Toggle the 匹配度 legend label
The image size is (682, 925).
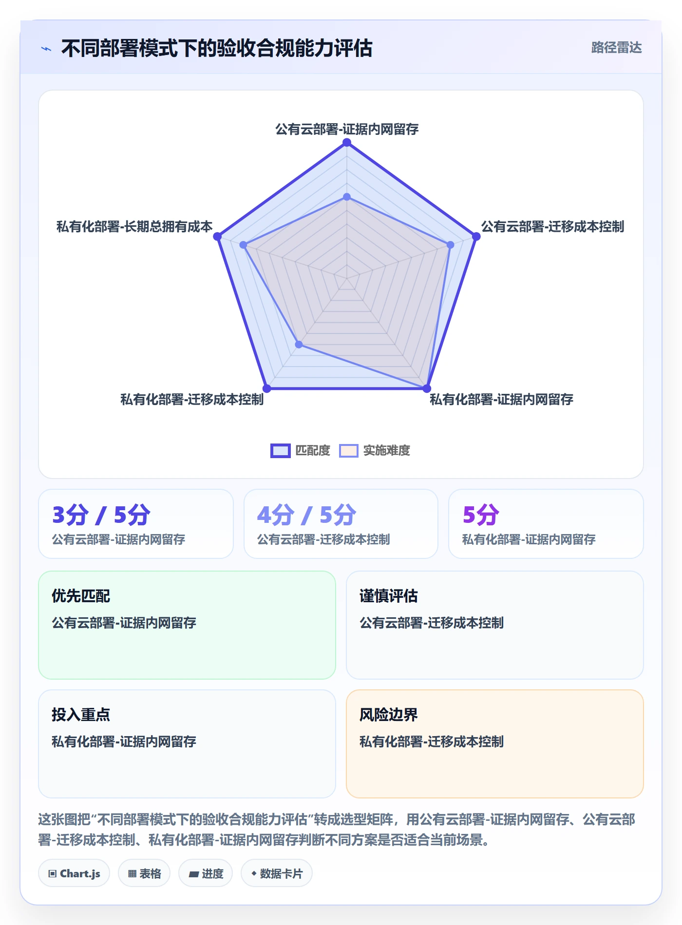click(313, 451)
